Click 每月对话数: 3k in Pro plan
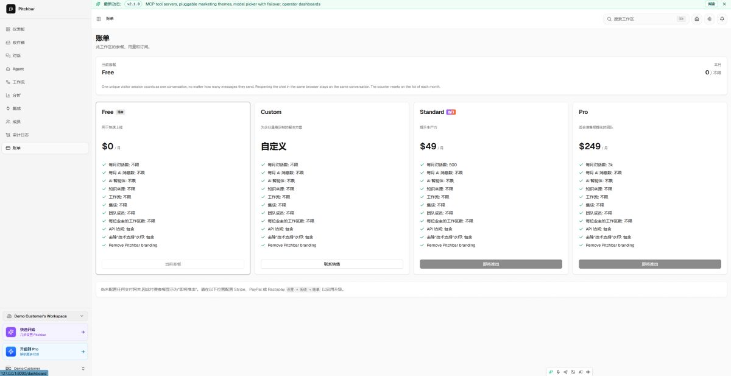Image resolution: width=731 pixels, height=376 pixels. [599, 165]
